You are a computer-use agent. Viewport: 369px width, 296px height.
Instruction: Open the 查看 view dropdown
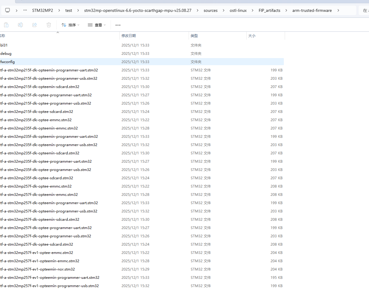[97, 25]
